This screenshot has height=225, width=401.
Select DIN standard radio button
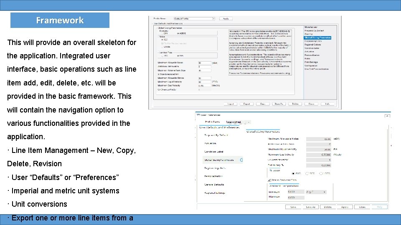coord(162,33)
